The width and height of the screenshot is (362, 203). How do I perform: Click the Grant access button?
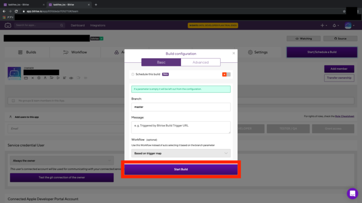333,129
